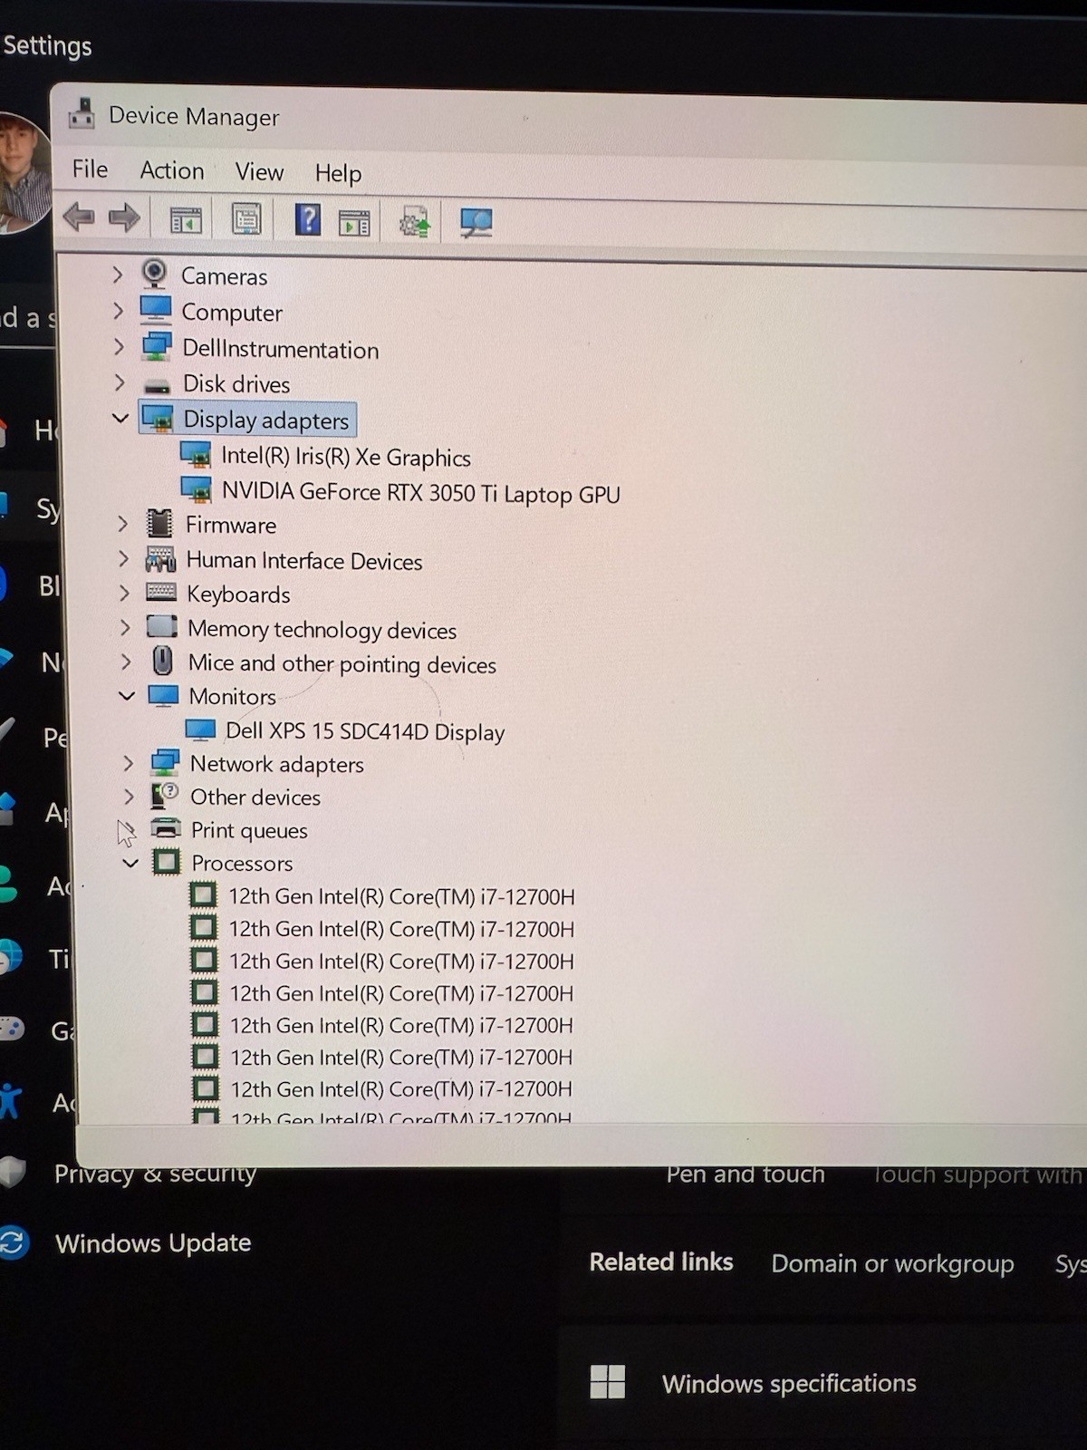Click the Forward arrow in Device Manager toolbar
Screen dimensions: 1087x1450
pyautogui.click(x=124, y=217)
